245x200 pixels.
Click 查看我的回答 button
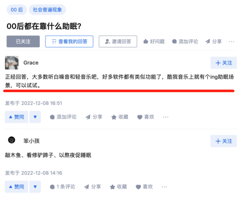69,42
